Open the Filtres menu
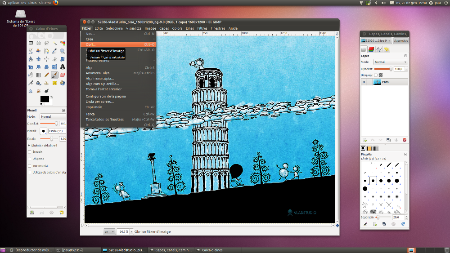450x253 pixels. point(202,28)
